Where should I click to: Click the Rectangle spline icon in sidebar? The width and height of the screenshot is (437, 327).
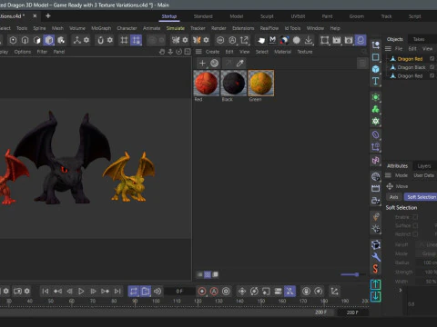376,57
